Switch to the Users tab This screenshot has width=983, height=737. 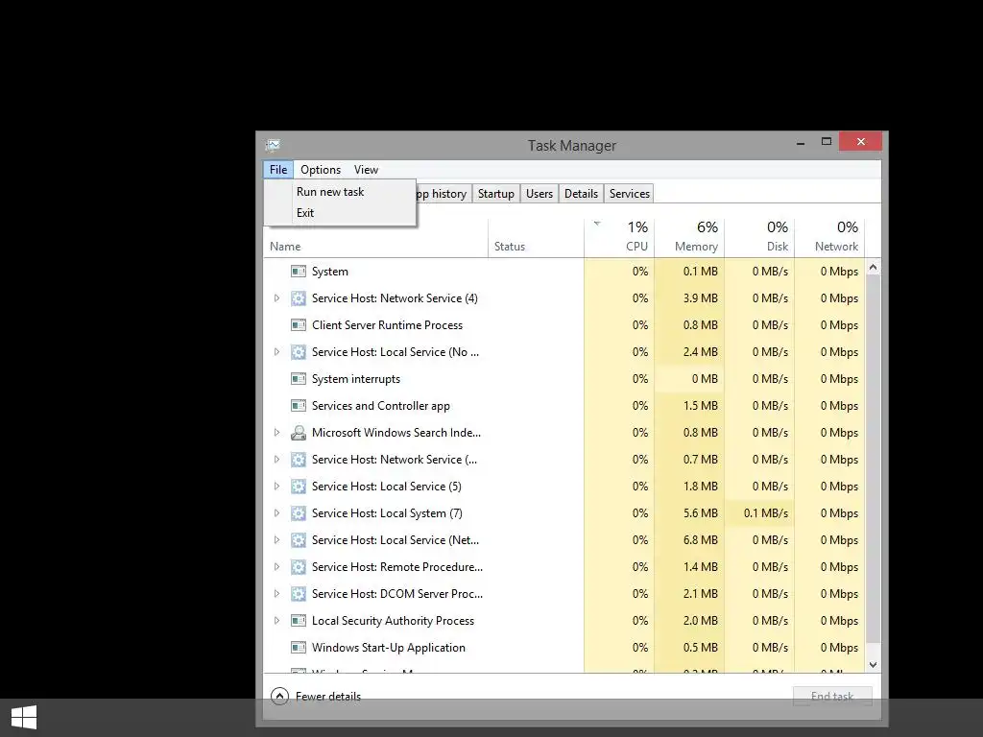(539, 194)
